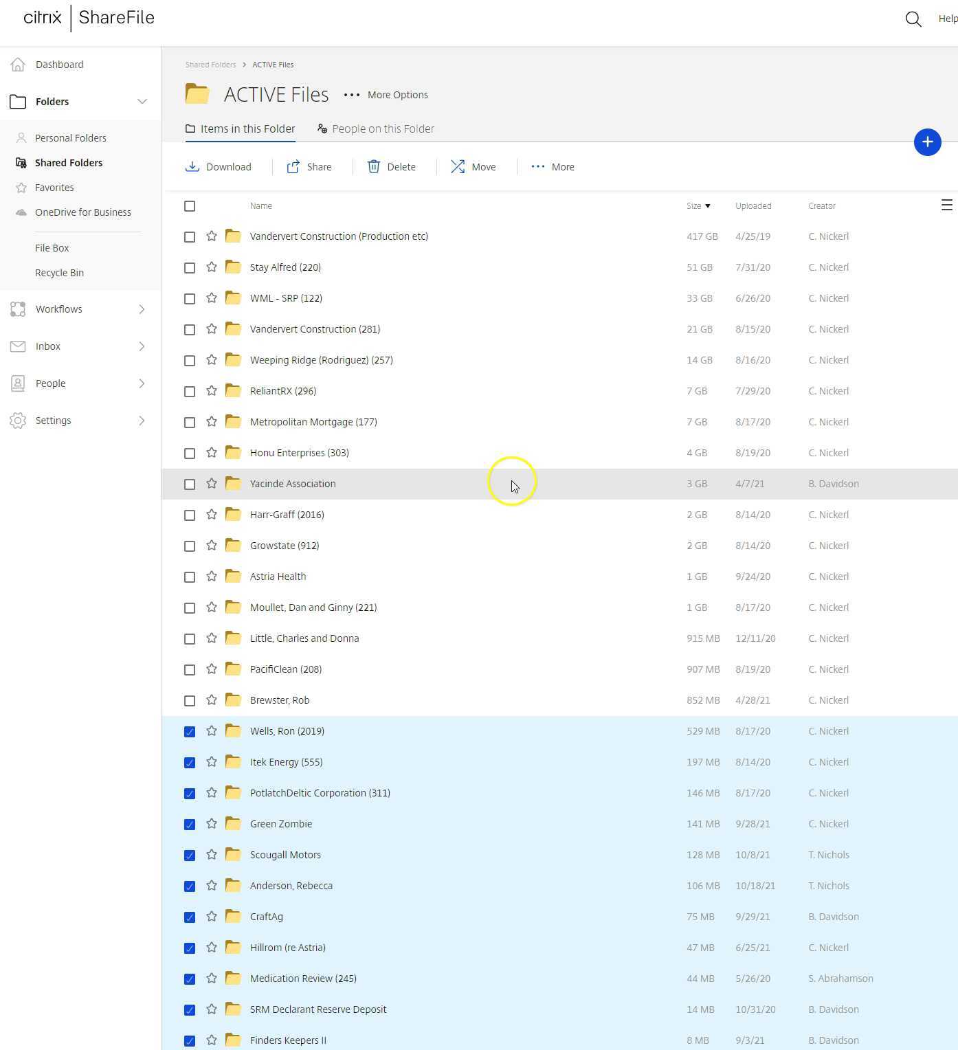Click the select-all checkbox above the list
The image size is (958, 1050).
(x=190, y=205)
